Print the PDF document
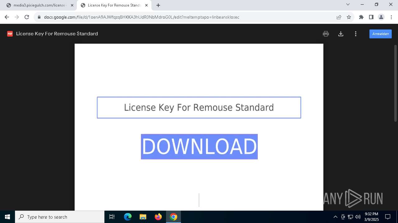 point(326,34)
